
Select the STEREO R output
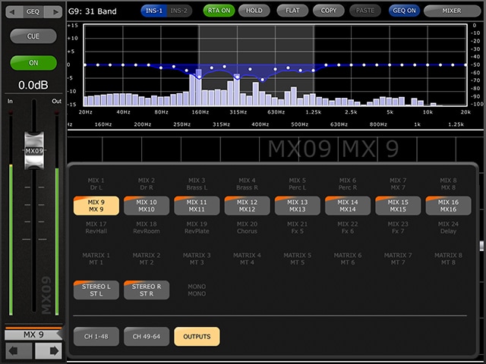point(147,290)
